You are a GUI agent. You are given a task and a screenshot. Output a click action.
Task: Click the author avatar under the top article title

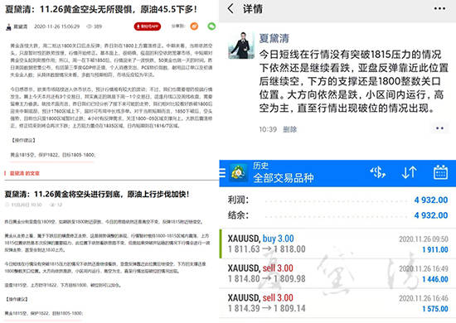8,27
